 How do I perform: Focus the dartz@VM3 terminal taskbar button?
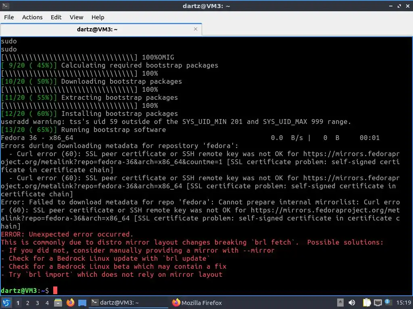click(x=129, y=303)
